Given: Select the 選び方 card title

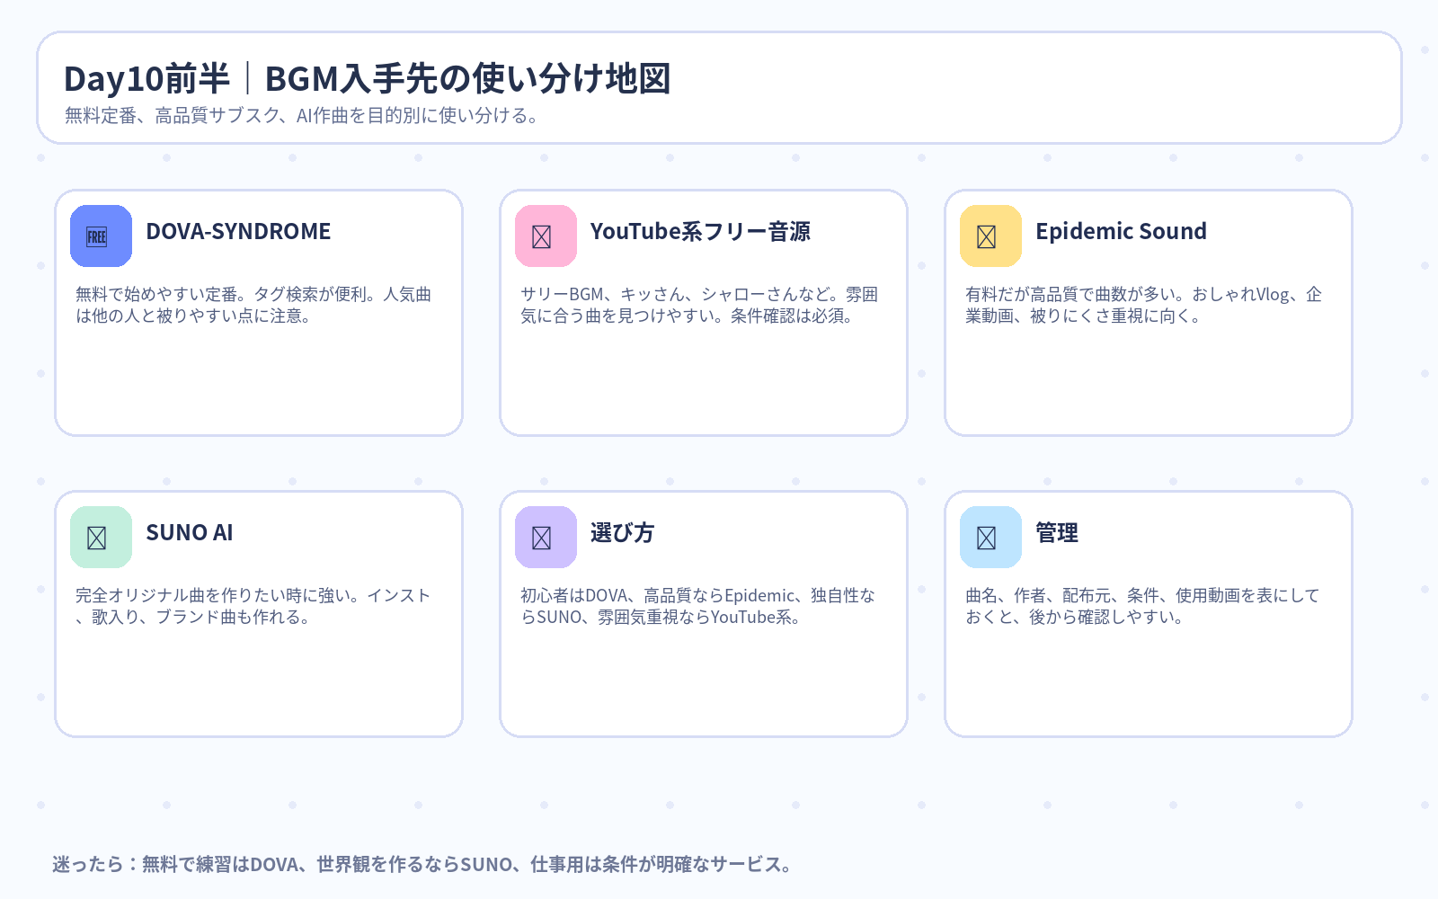Looking at the screenshot, I should coord(622,533).
